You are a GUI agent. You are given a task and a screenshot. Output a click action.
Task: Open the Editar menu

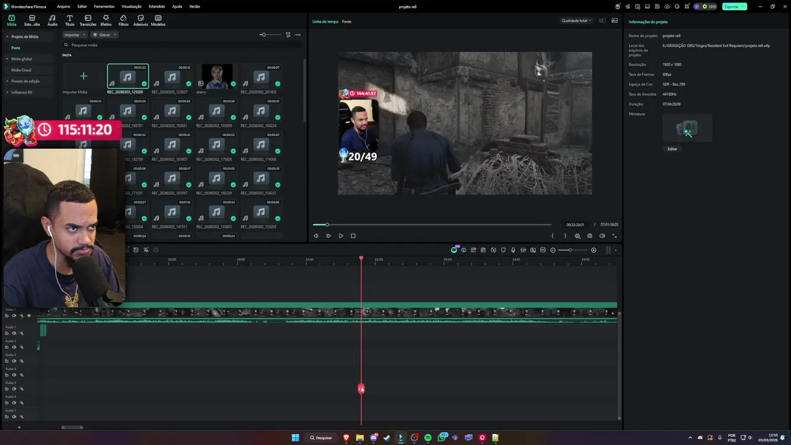click(x=82, y=6)
